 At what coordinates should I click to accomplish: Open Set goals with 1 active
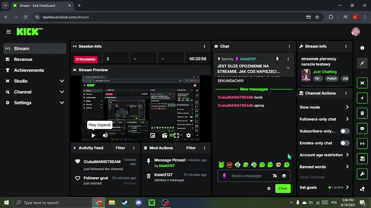pyautogui.click(x=324, y=187)
